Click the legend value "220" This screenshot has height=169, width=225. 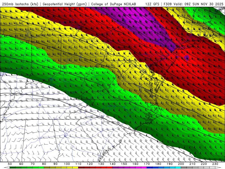204,164
